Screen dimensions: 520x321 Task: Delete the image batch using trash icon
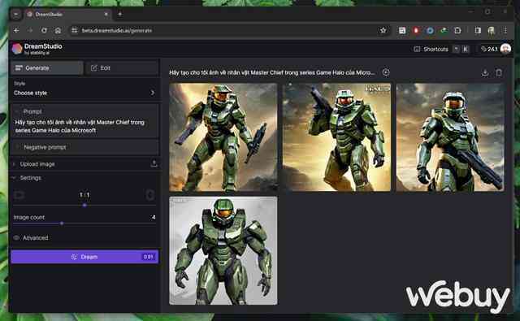coord(499,72)
